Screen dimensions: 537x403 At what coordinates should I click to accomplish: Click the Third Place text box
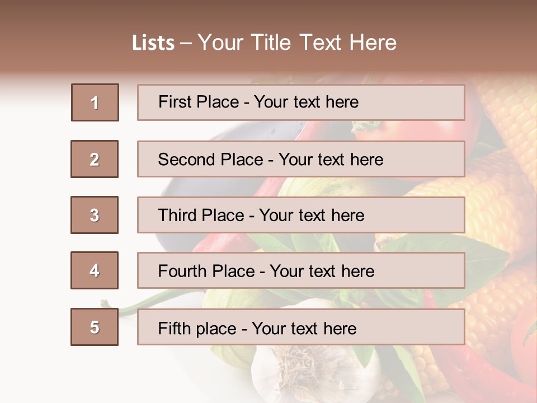pyautogui.click(x=301, y=215)
